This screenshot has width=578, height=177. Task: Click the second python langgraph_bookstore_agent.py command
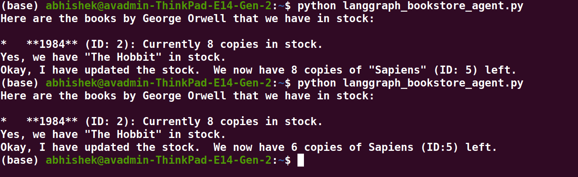410,83
